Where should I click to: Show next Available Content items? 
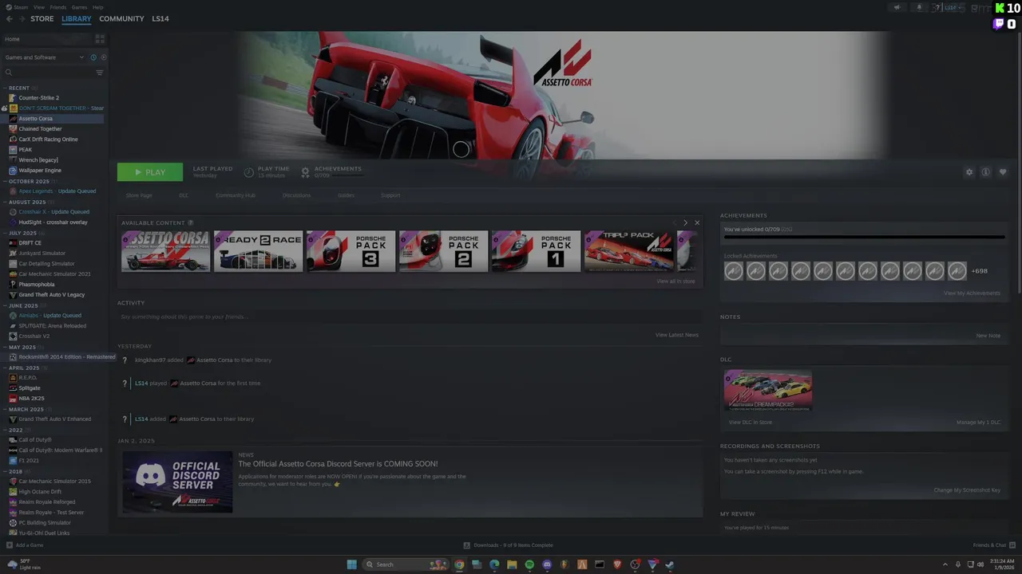click(685, 222)
